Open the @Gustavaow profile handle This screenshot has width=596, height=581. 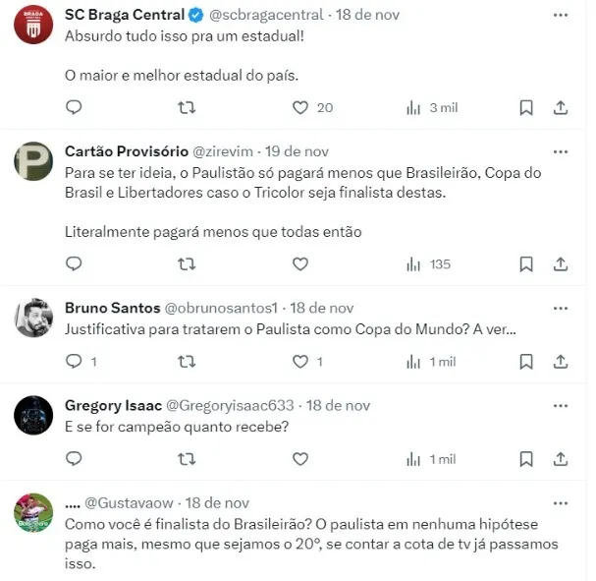click(x=129, y=503)
